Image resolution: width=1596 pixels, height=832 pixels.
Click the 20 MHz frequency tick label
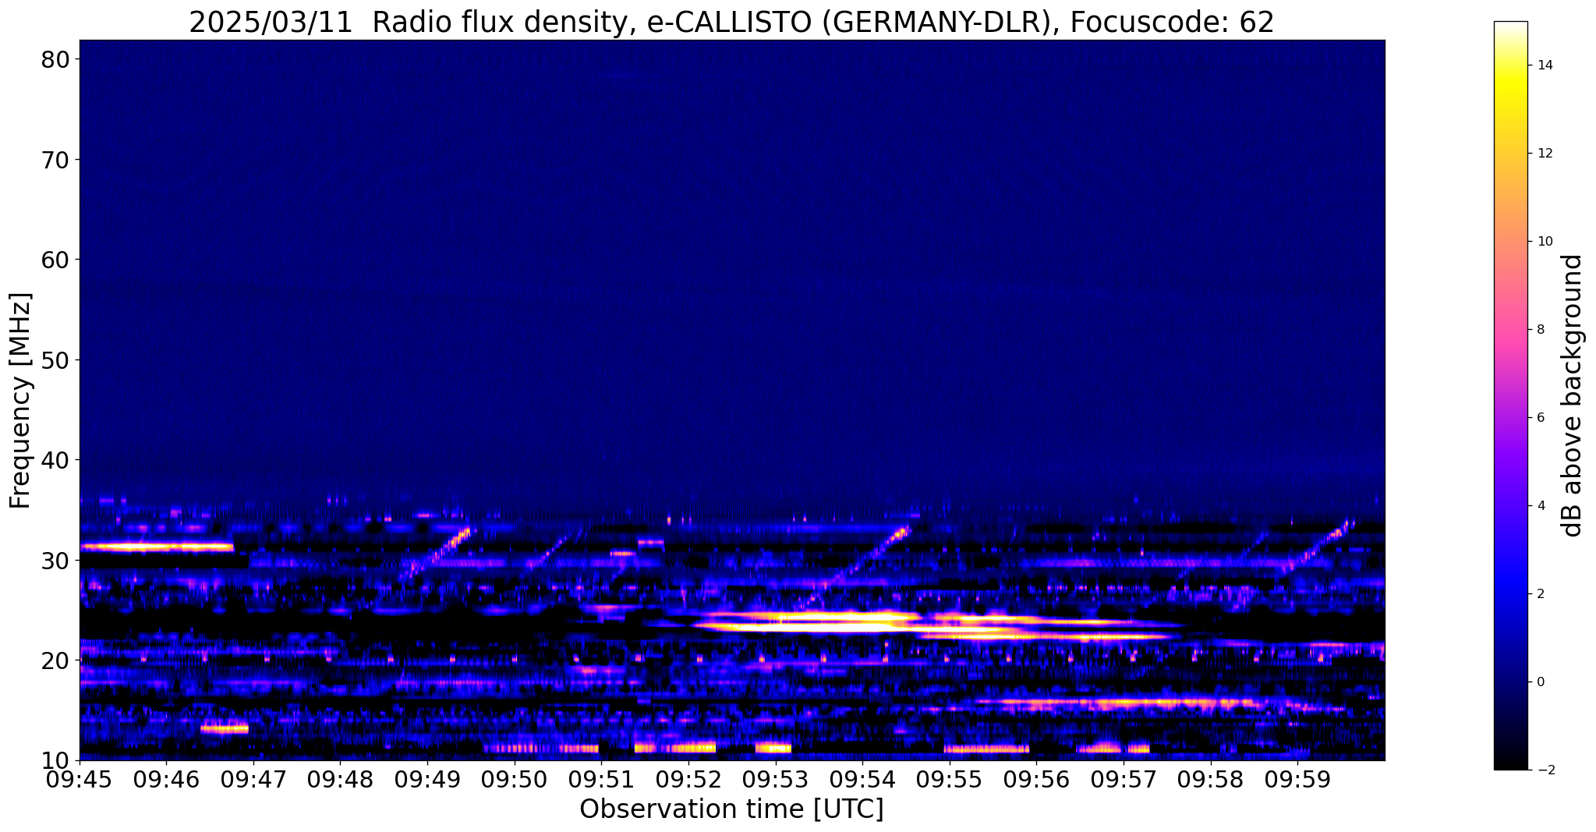coord(55,660)
